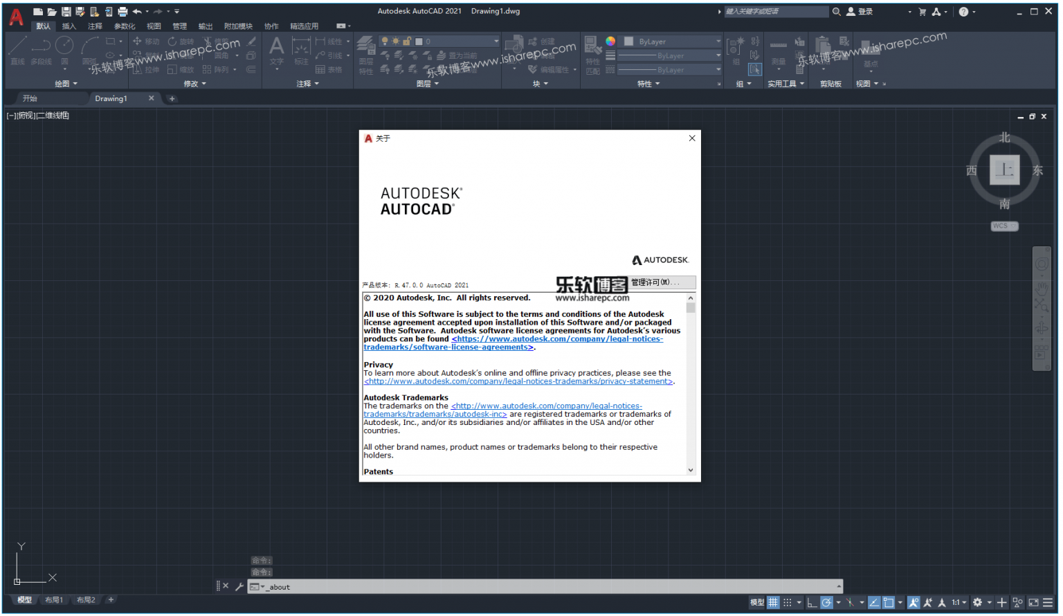Viewport: 1063px width, 616px height.
Task: Click the command line input showing _about
Action: pos(545,587)
